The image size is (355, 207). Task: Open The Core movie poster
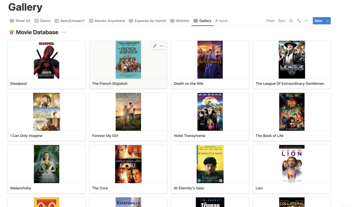pos(128,164)
